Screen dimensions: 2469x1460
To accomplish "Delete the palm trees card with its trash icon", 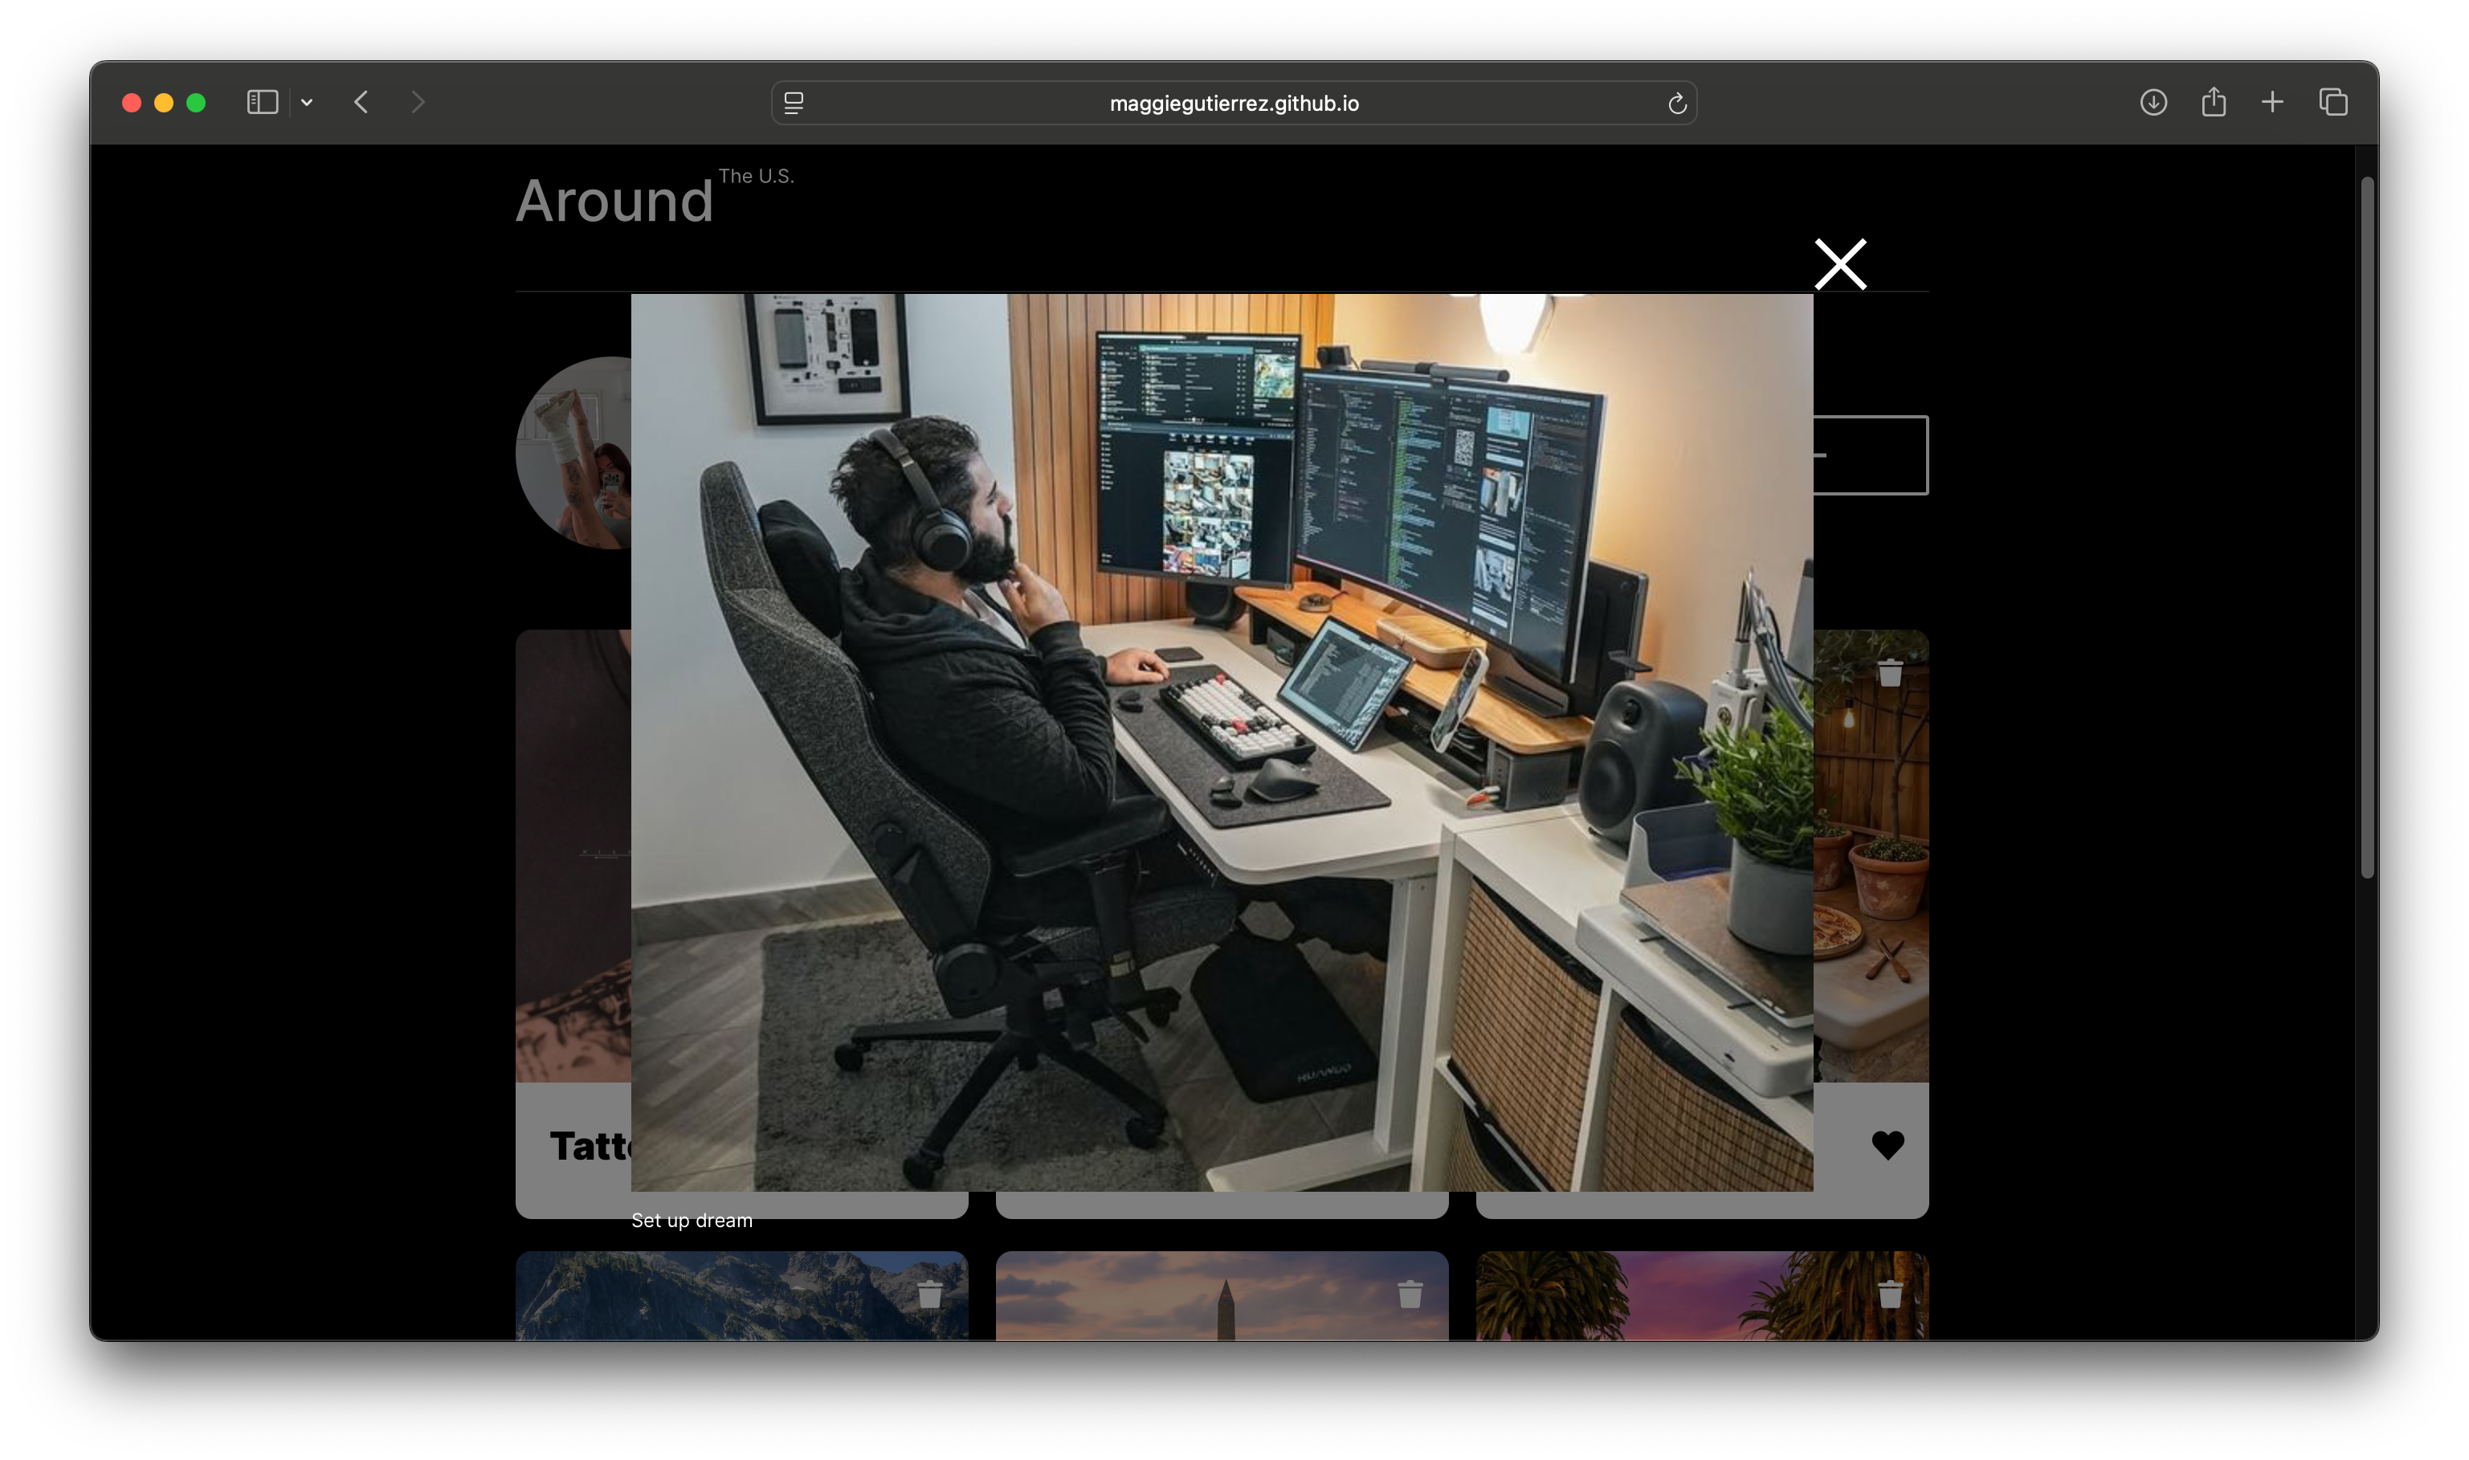I will pos(1890,1294).
